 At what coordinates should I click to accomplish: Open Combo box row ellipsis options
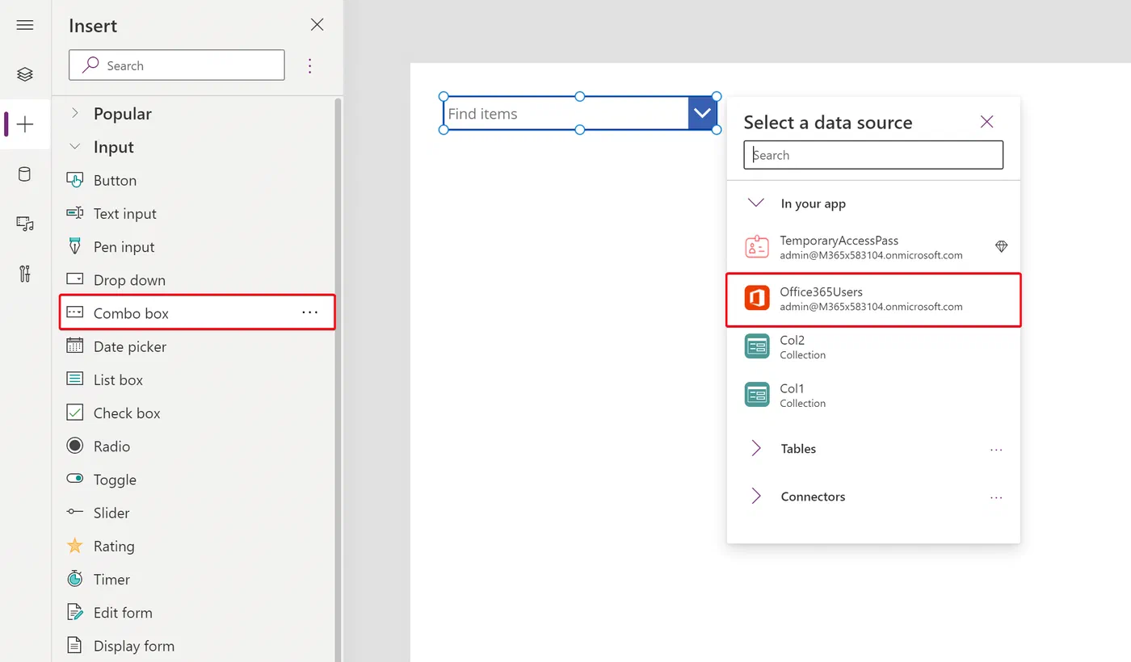[x=310, y=312]
